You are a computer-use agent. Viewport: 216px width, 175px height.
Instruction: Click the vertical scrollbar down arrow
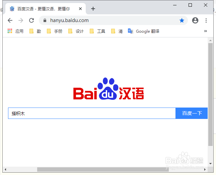(210, 163)
